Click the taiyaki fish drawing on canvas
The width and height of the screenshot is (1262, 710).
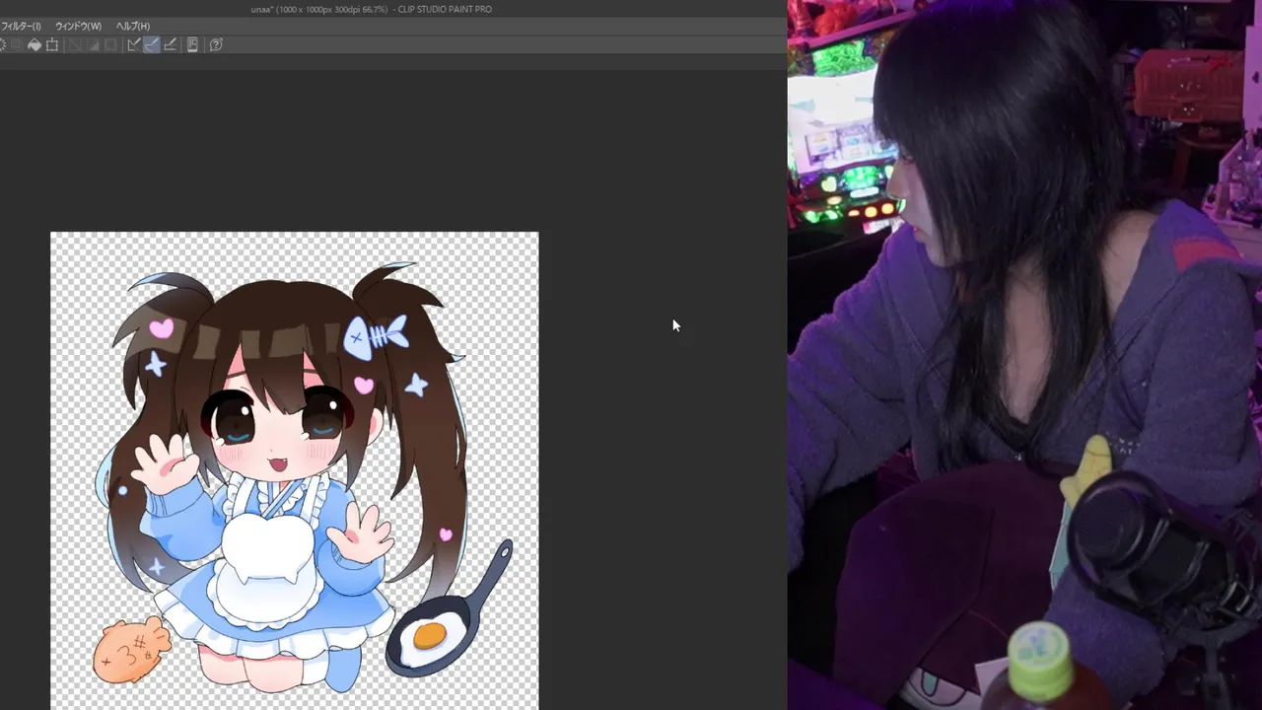[x=131, y=649]
